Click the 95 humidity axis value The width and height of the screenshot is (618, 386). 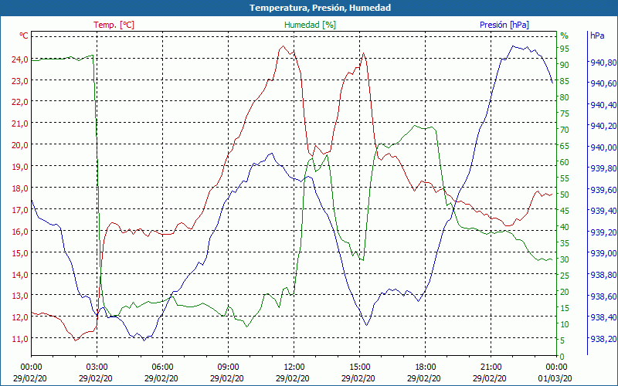(x=565, y=49)
